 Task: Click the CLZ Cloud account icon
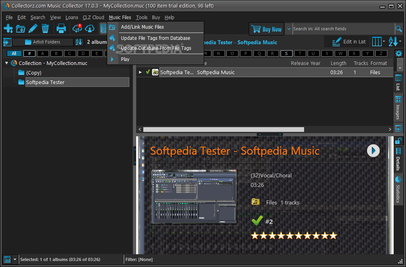coord(90,28)
